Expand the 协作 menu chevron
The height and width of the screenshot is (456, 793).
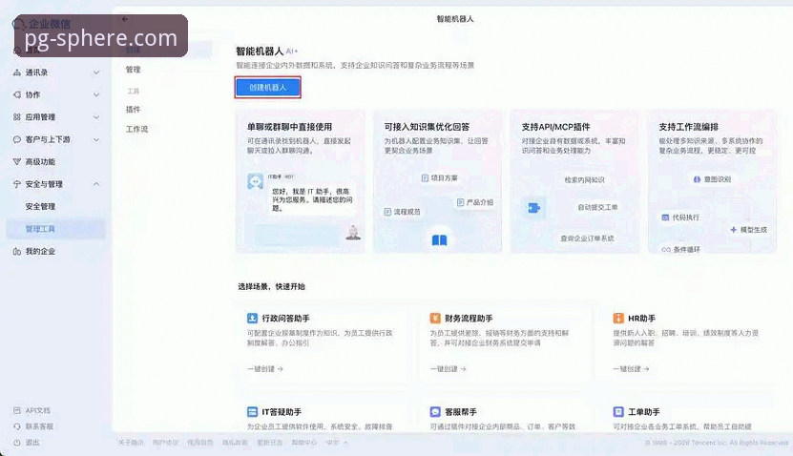pyautogui.click(x=96, y=95)
